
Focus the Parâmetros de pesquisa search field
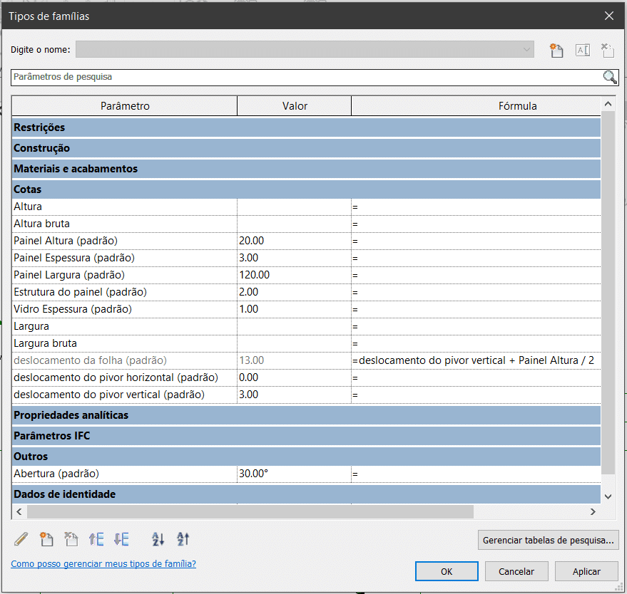(x=307, y=77)
